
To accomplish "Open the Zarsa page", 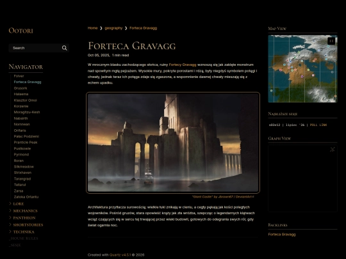I will (19, 191).
